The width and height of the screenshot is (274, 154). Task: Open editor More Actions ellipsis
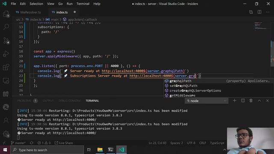coord(268,12)
